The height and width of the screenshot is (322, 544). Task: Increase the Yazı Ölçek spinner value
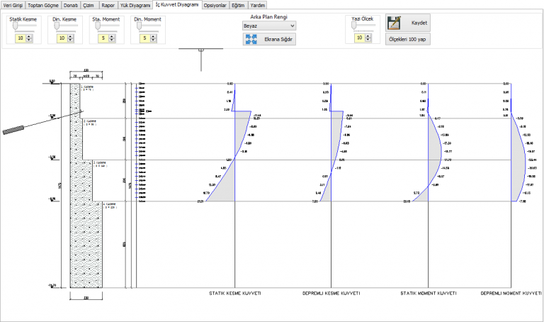click(x=368, y=35)
